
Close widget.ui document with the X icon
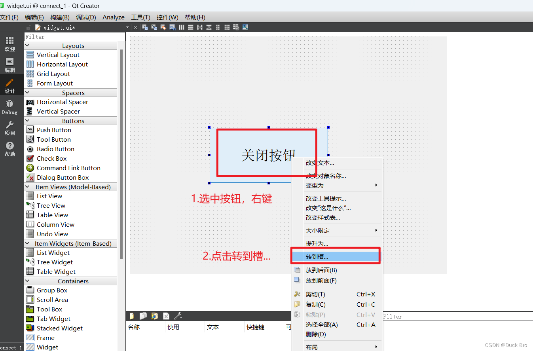click(135, 27)
